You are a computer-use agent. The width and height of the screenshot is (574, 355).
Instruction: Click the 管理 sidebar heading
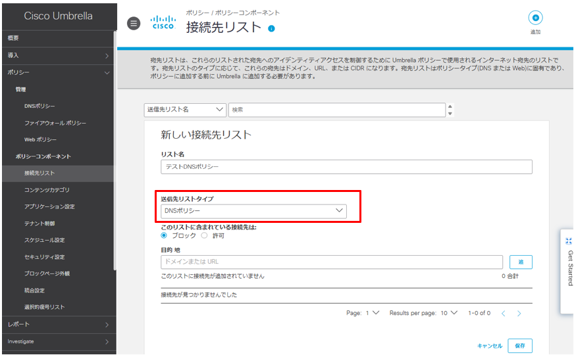coord(20,89)
